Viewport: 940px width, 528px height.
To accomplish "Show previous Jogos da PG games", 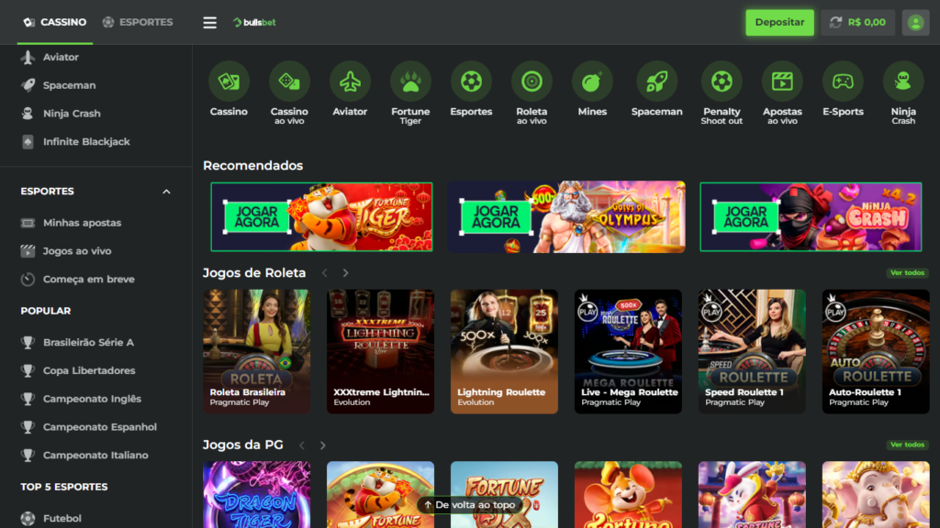I will tap(302, 445).
